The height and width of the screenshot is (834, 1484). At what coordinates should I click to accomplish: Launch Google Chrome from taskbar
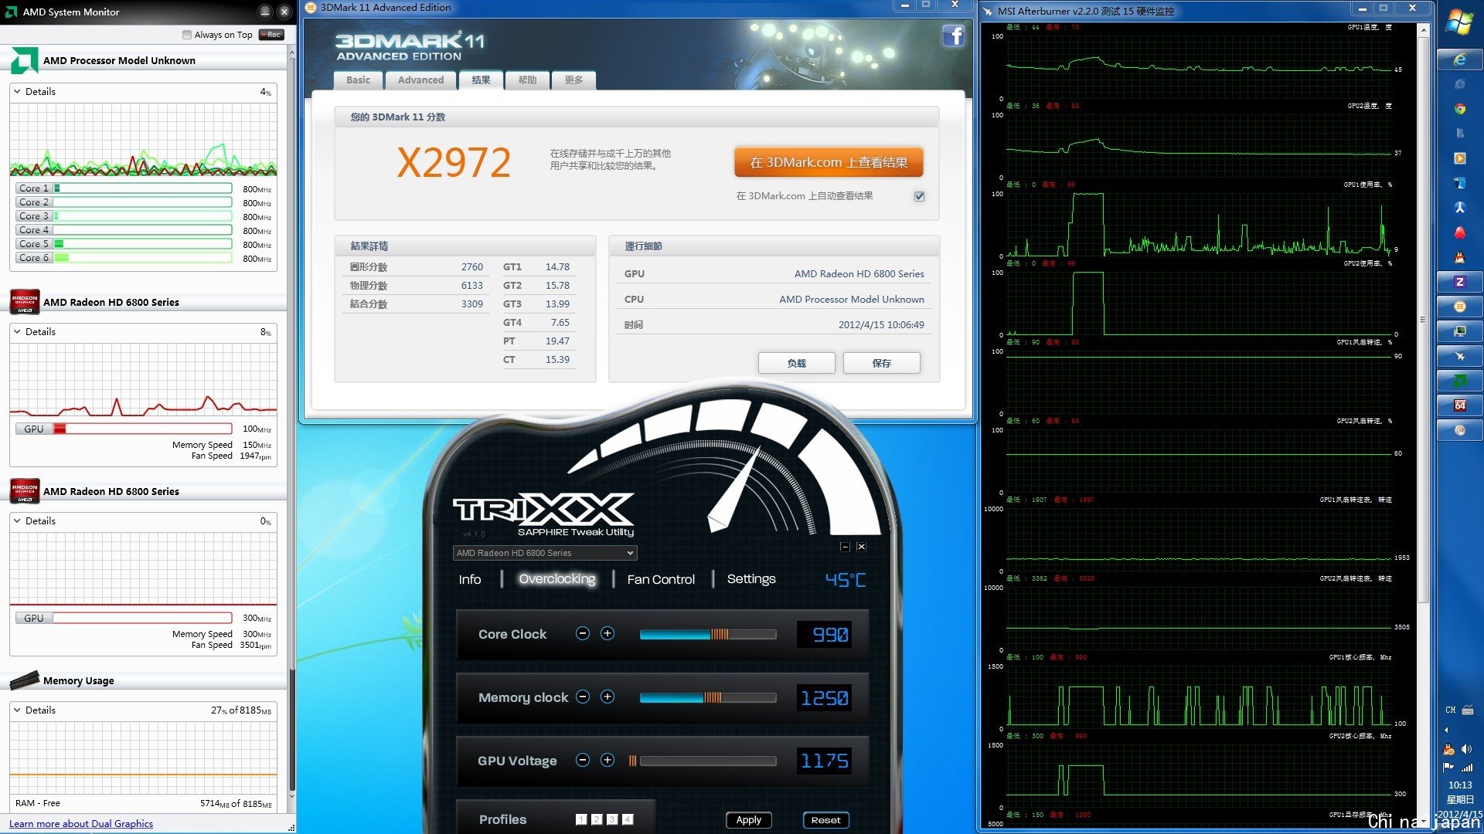1459,109
